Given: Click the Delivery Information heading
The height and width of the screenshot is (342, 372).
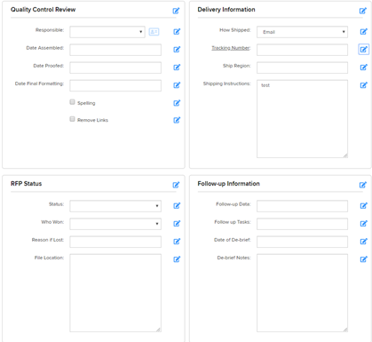Looking at the screenshot, I should (x=226, y=10).
